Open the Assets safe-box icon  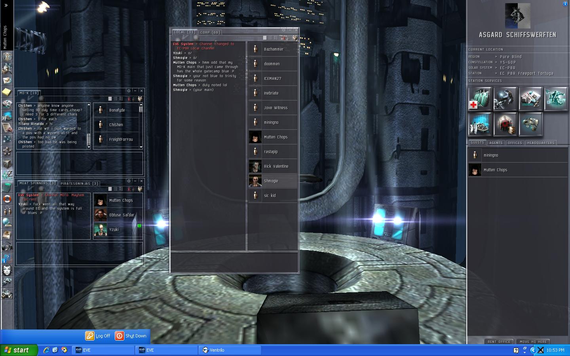pos(7,163)
